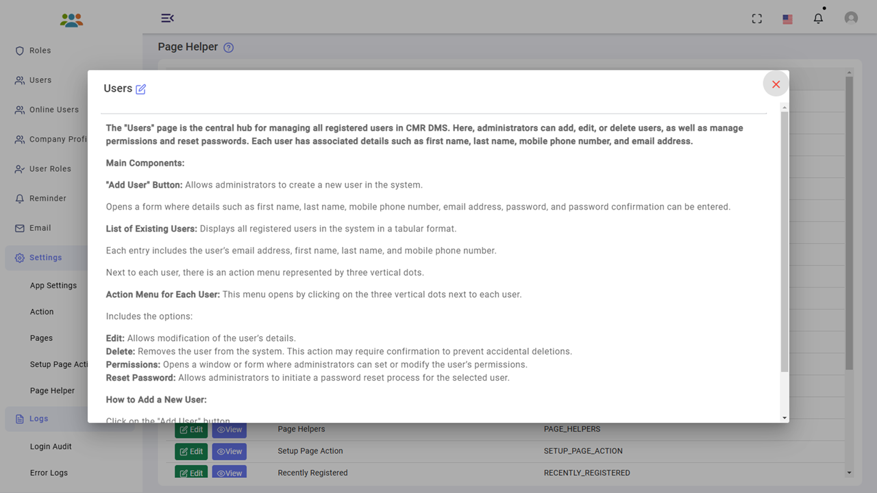This screenshot has width=877, height=493.
Task: Close the Users help dialog
Action: point(776,84)
